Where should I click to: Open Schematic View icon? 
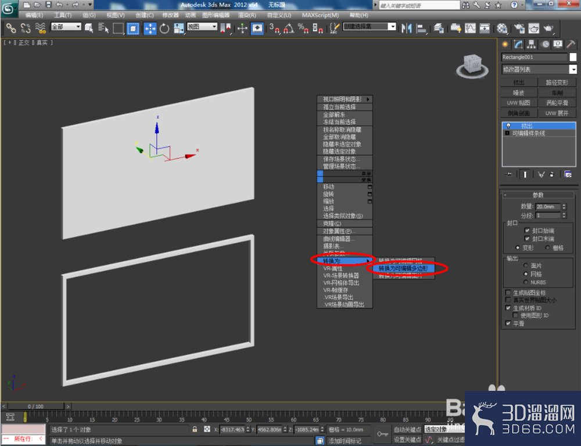(485, 28)
